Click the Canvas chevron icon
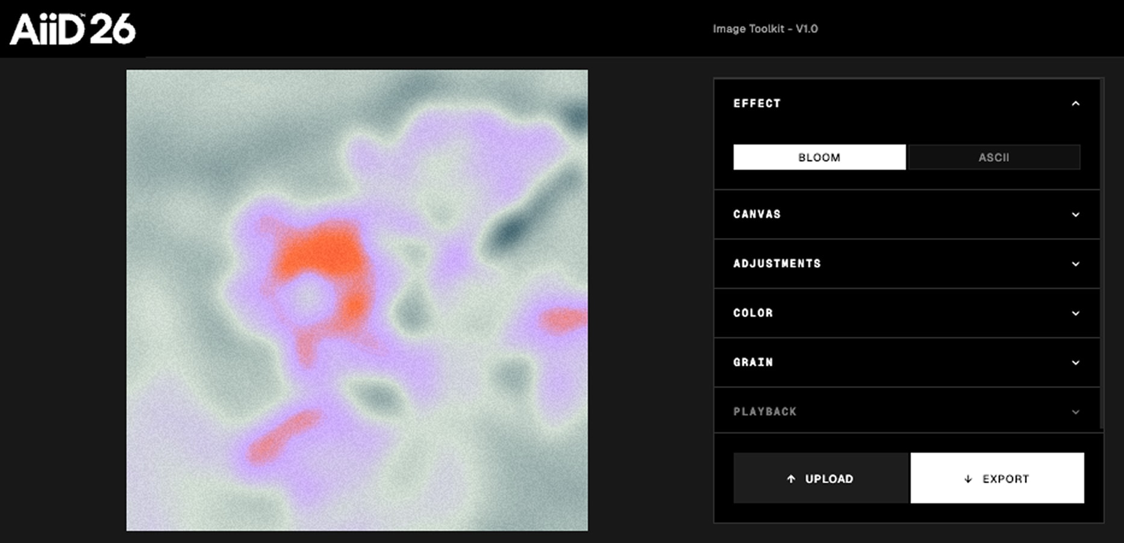The height and width of the screenshot is (543, 1124). coord(1075,214)
